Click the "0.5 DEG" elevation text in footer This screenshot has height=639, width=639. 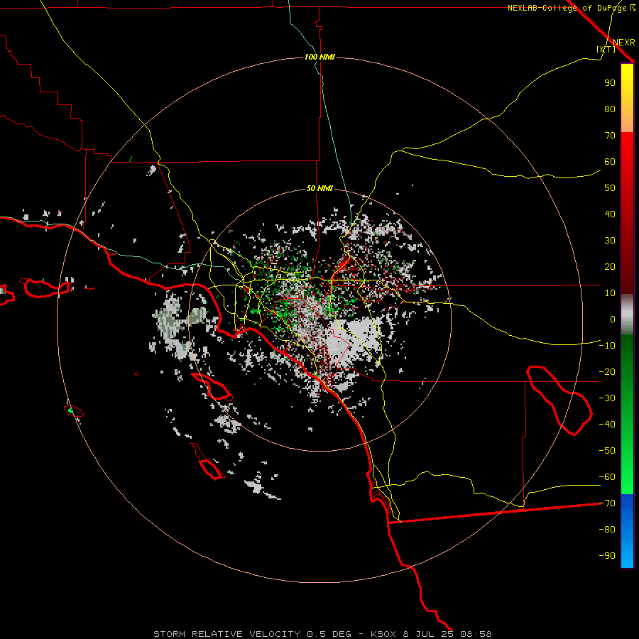[x=329, y=634]
